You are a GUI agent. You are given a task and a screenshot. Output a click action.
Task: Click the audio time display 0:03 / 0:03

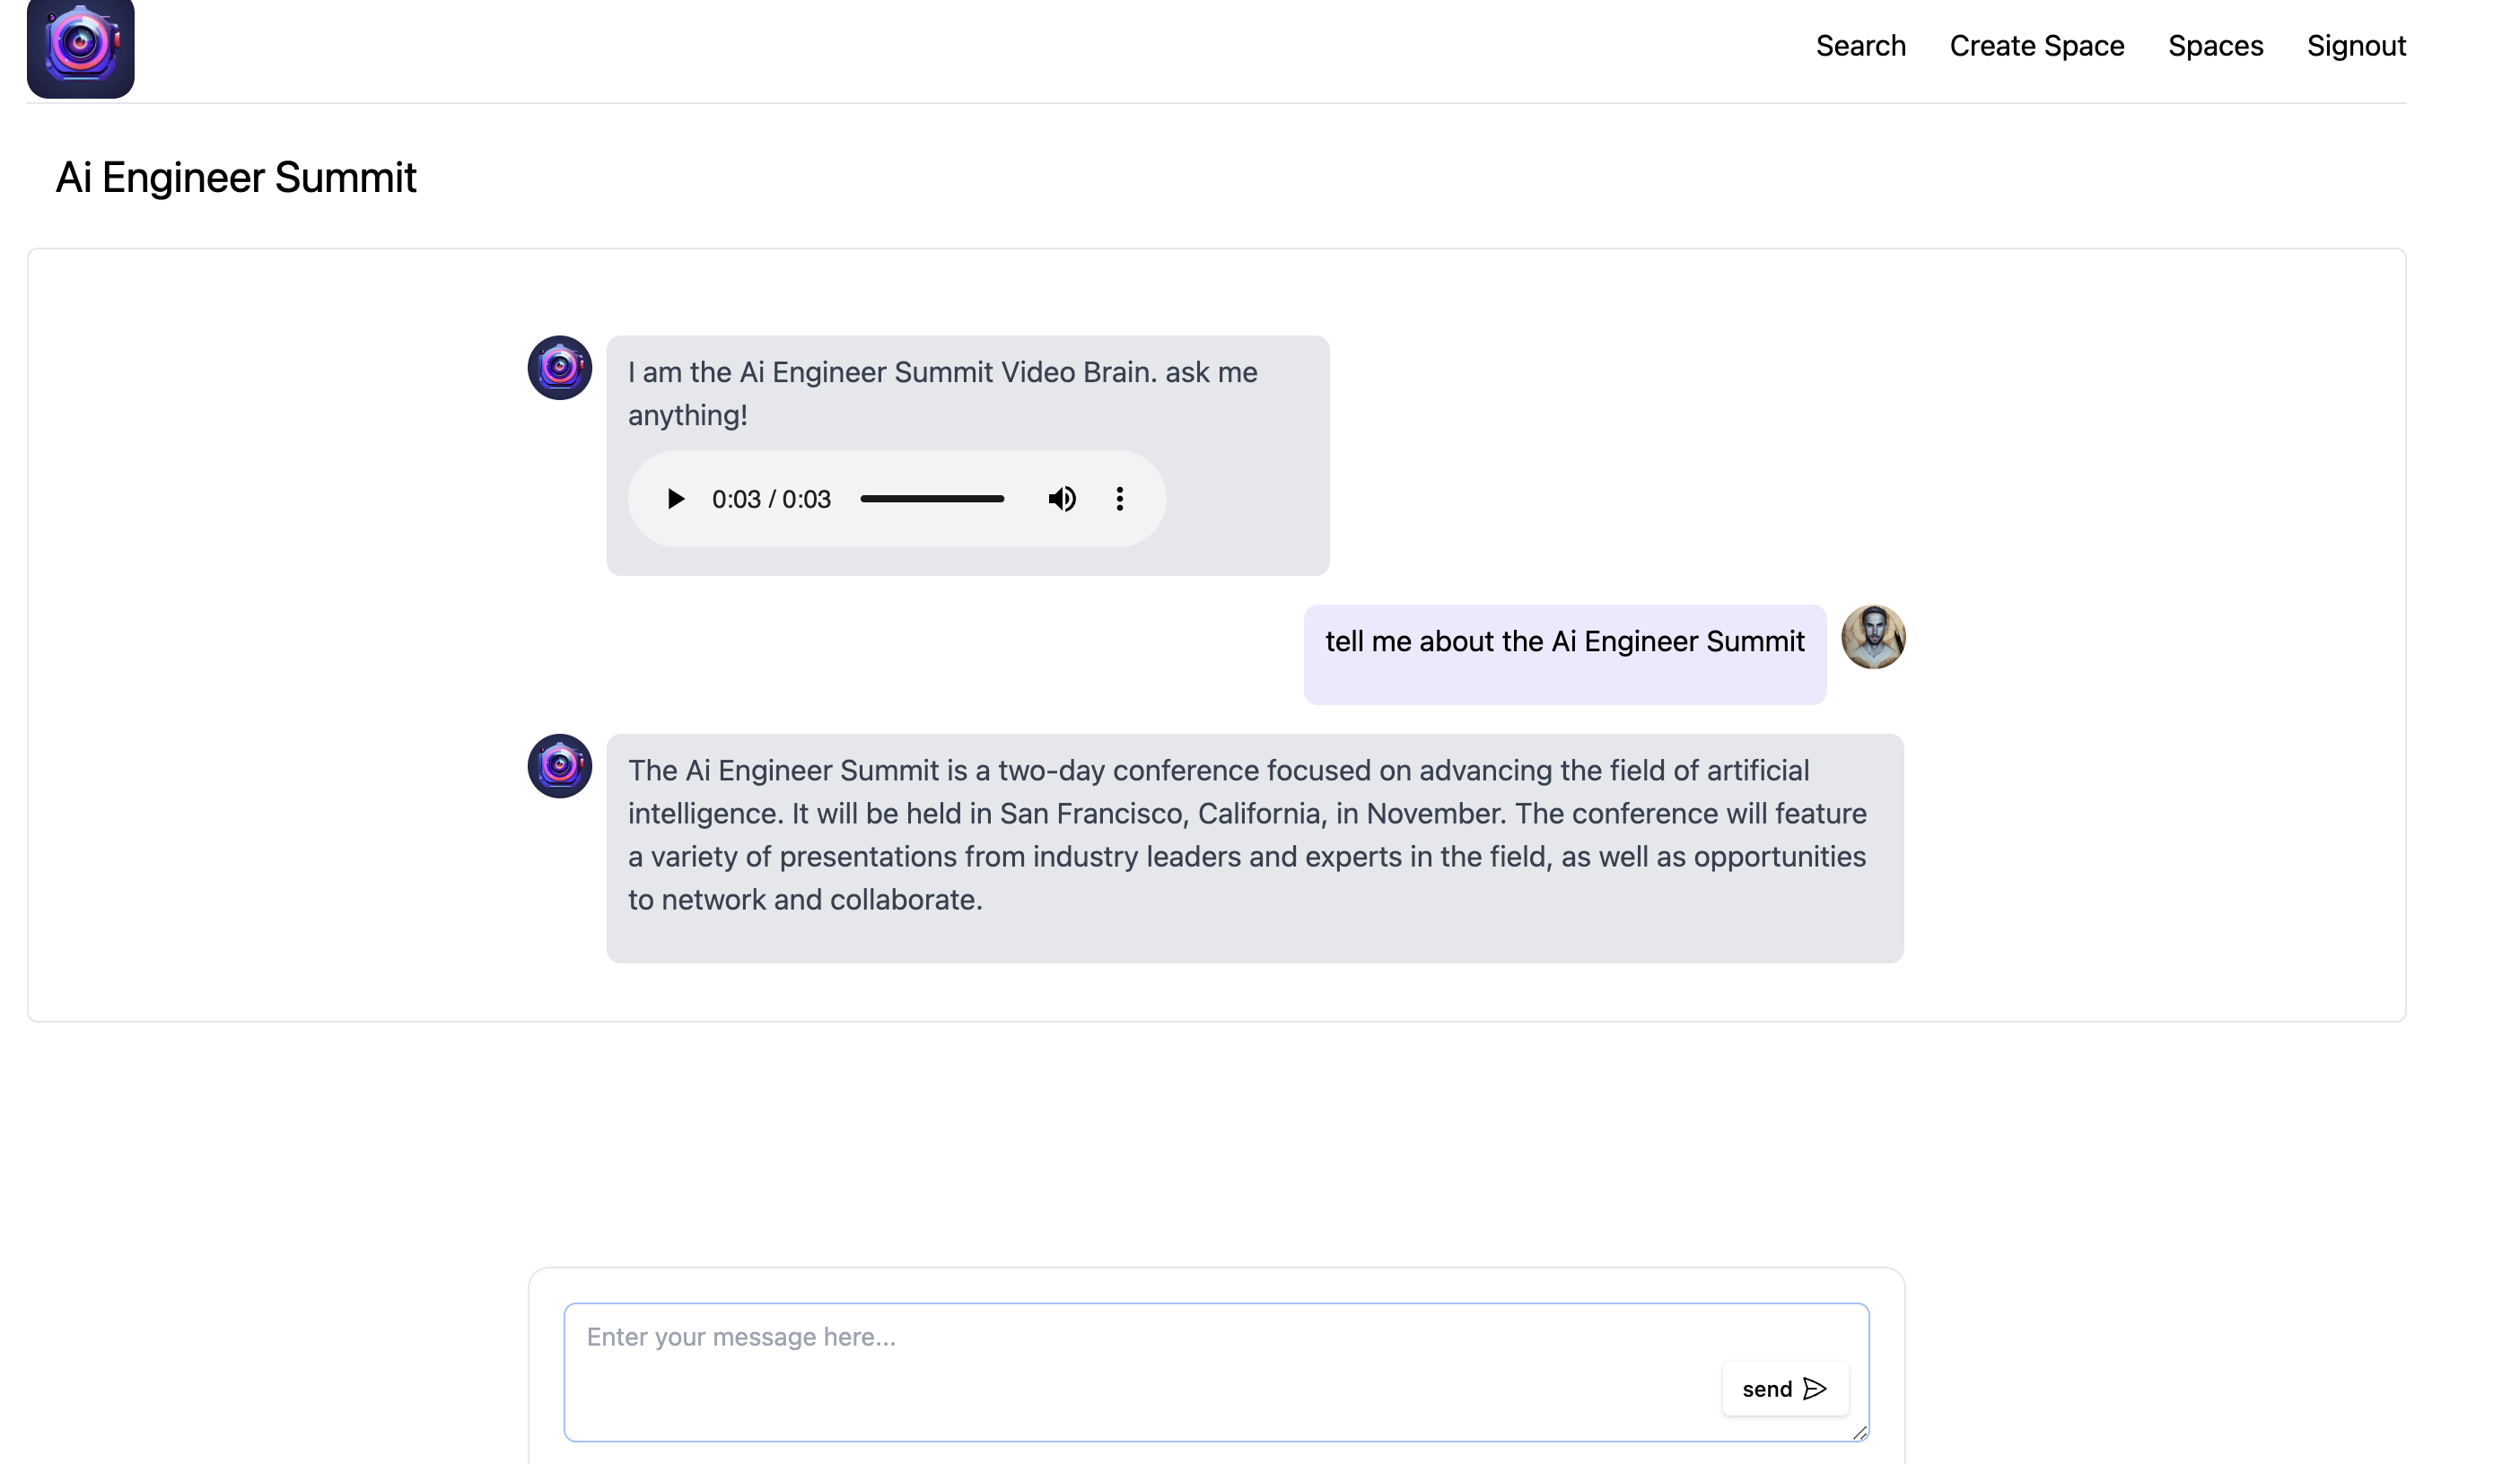tap(771, 499)
